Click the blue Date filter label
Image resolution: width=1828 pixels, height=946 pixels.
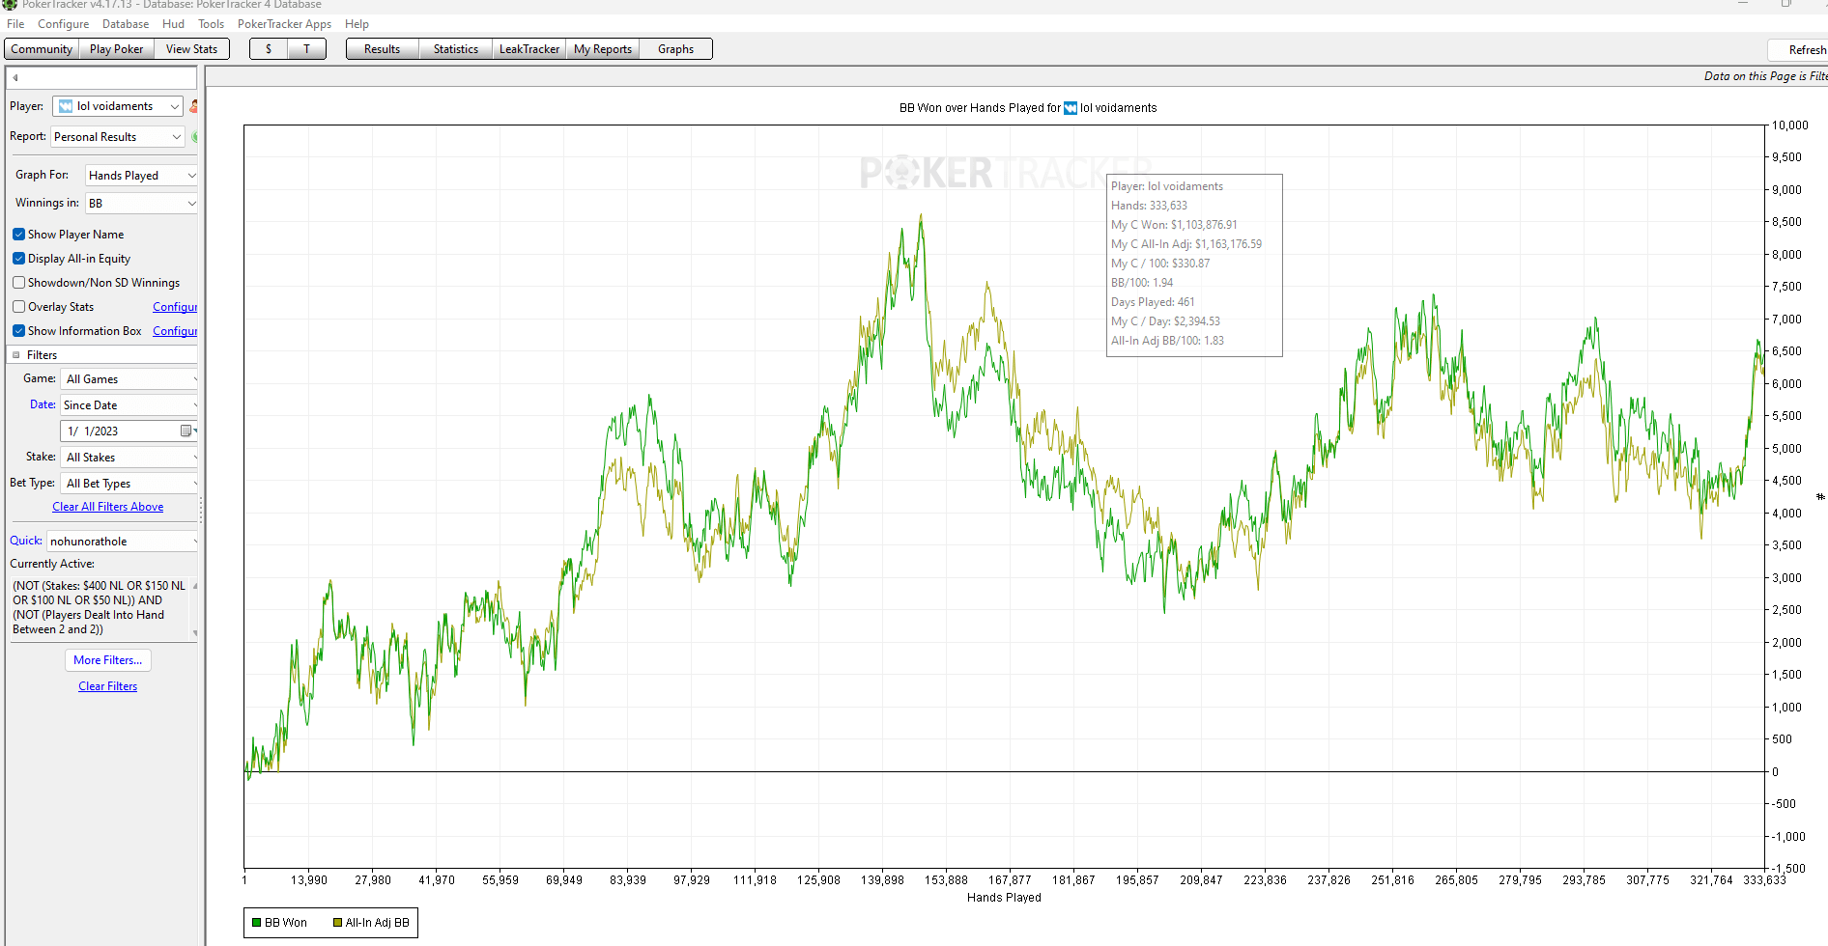tap(43, 404)
